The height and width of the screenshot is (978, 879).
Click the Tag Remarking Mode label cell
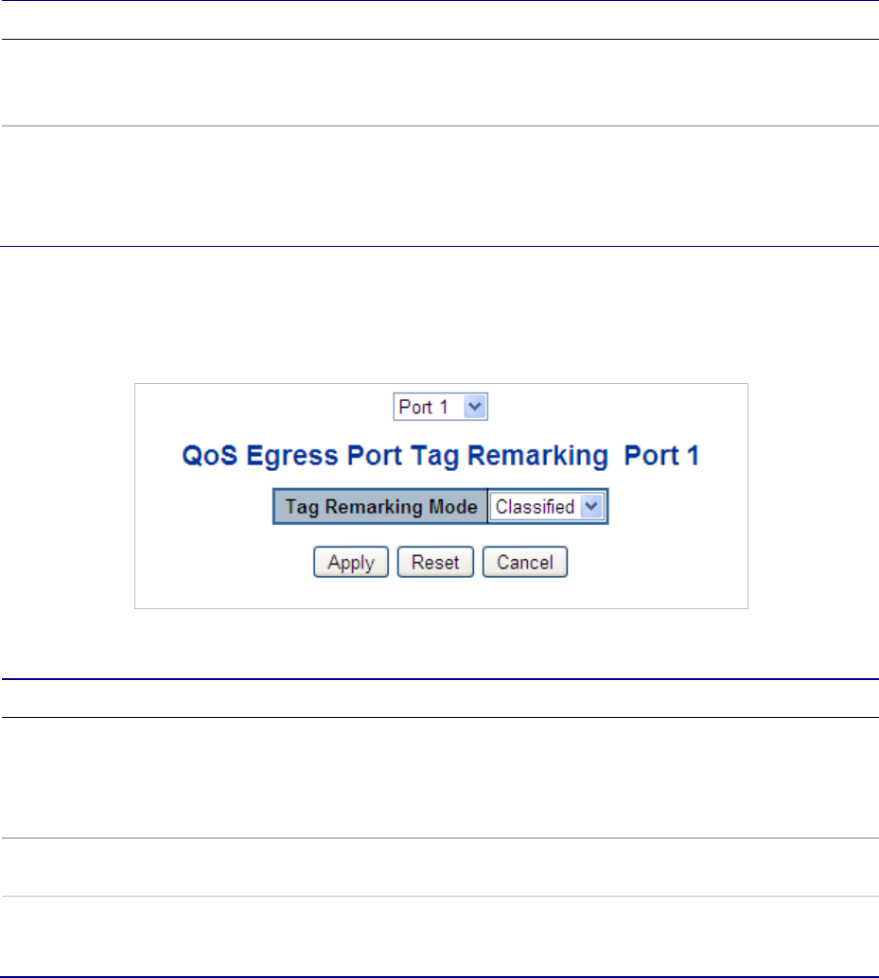(380, 506)
